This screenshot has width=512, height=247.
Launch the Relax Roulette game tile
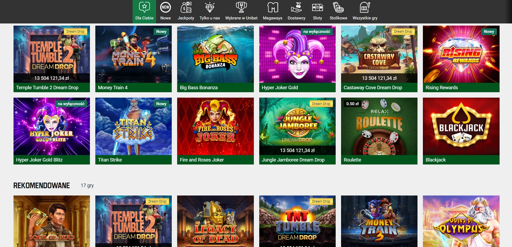[379, 131]
